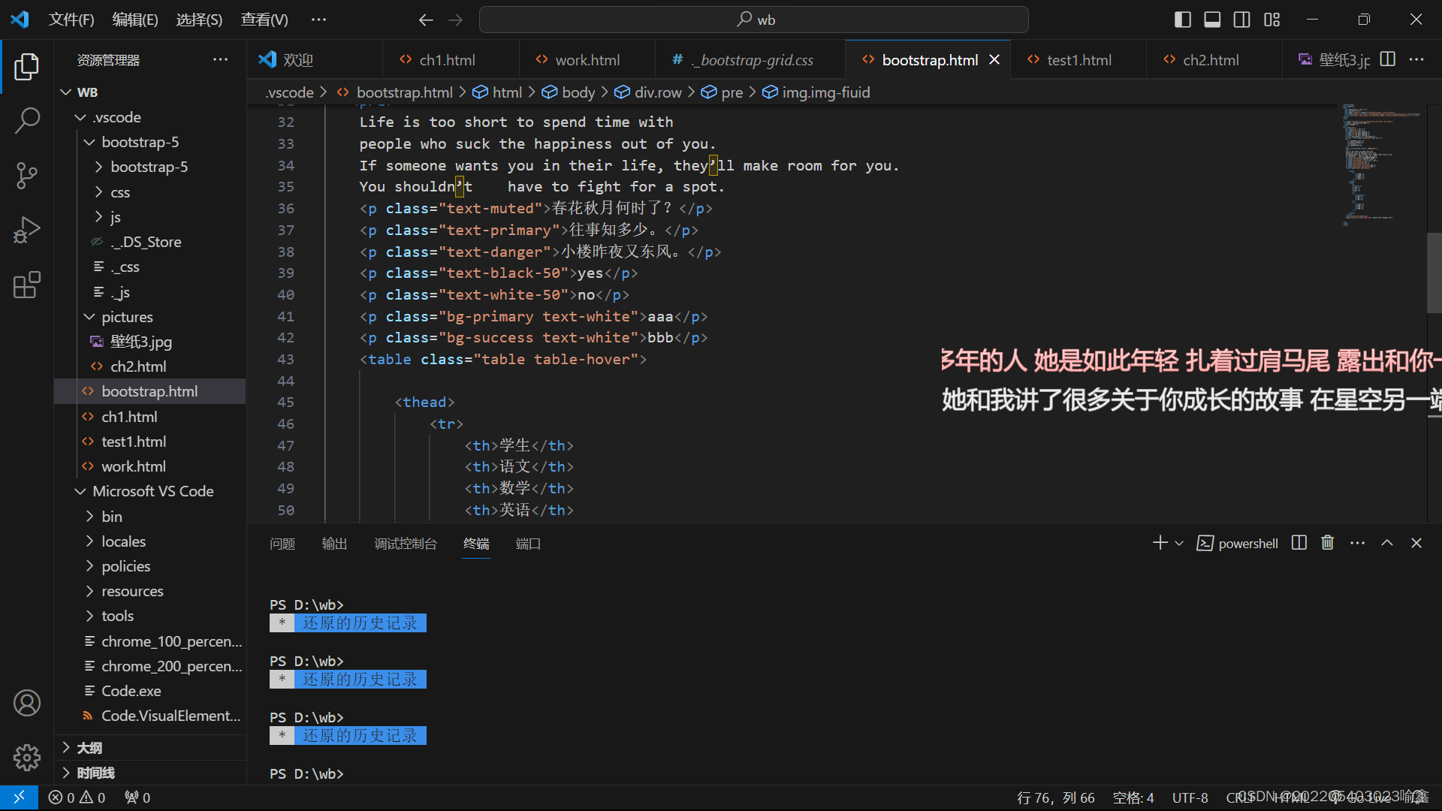Viewport: 1442px width, 811px height.
Task: Toggle the secondary side bar layout button
Action: point(1241,20)
